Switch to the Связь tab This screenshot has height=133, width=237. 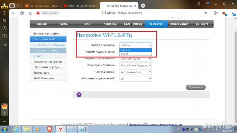coord(64,24)
